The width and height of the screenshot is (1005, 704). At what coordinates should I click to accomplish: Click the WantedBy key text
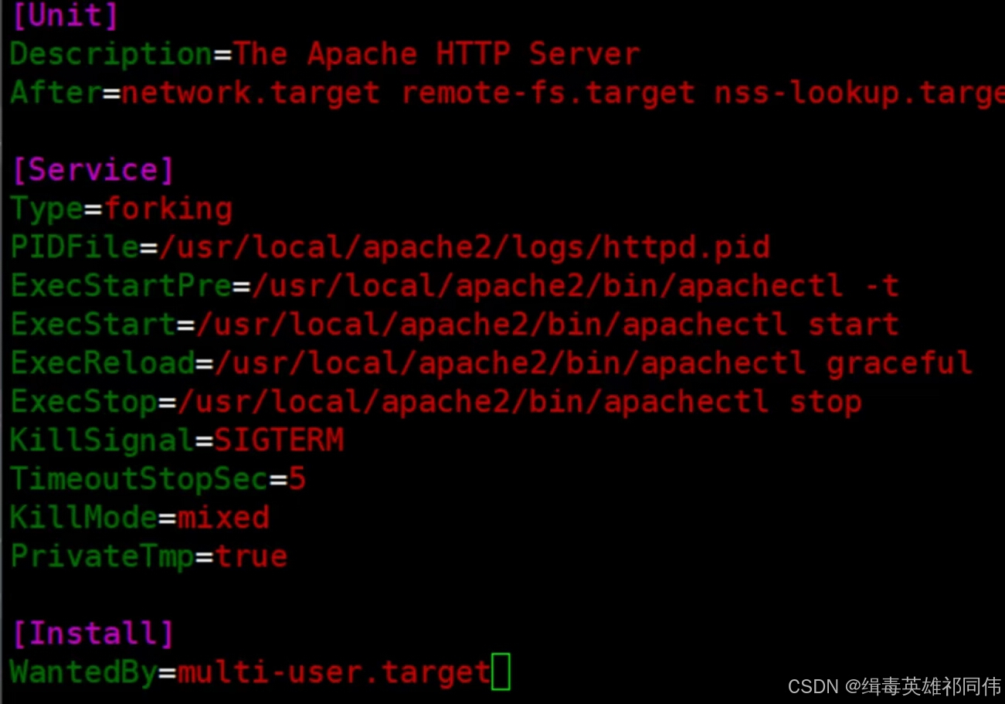[x=83, y=672]
